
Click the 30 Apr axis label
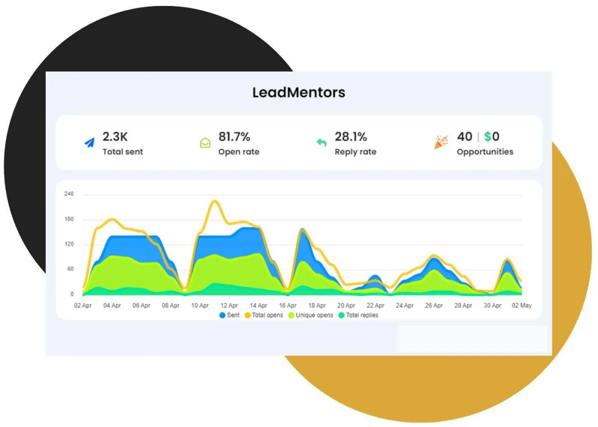(492, 306)
